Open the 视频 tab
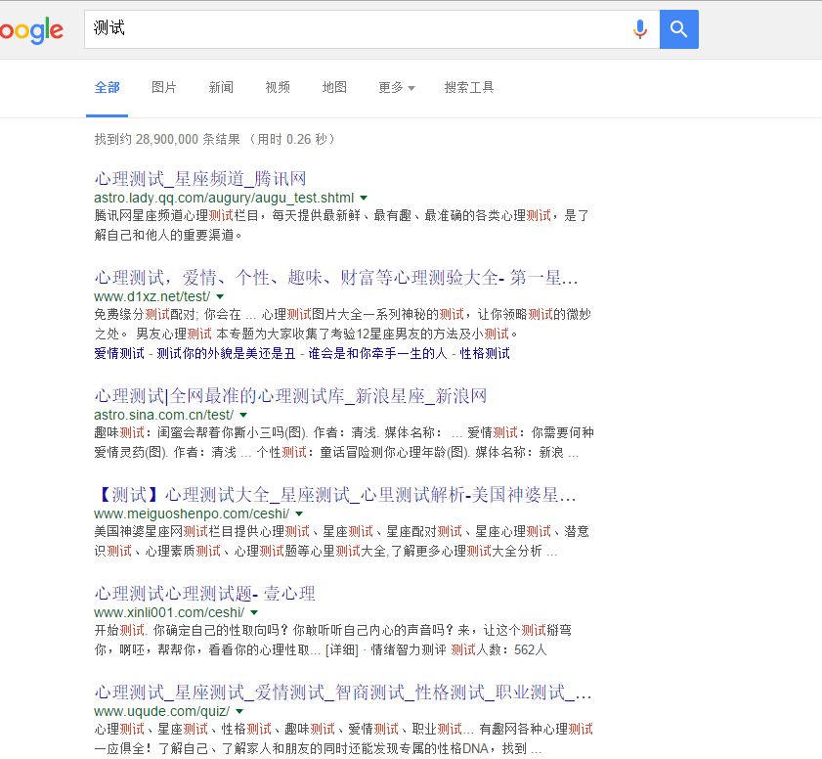The image size is (822, 759). tap(278, 88)
